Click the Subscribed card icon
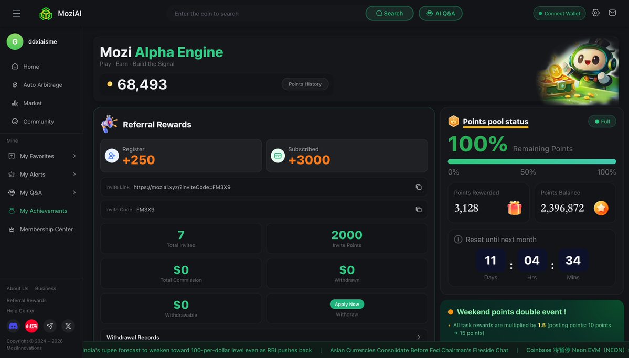The width and height of the screenshot is (629, 358). 278,156
